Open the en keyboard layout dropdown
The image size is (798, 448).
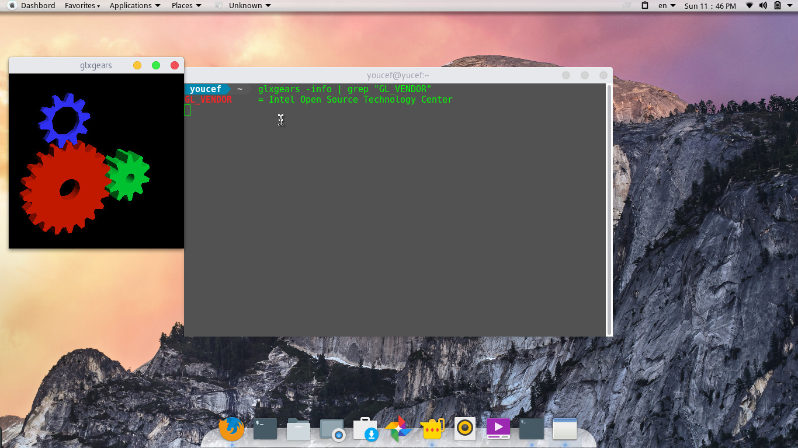(x=667, y=5)
